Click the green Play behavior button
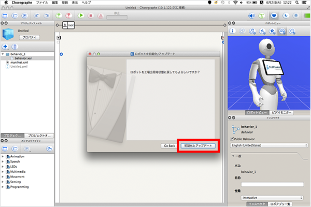 pos(81,16)
